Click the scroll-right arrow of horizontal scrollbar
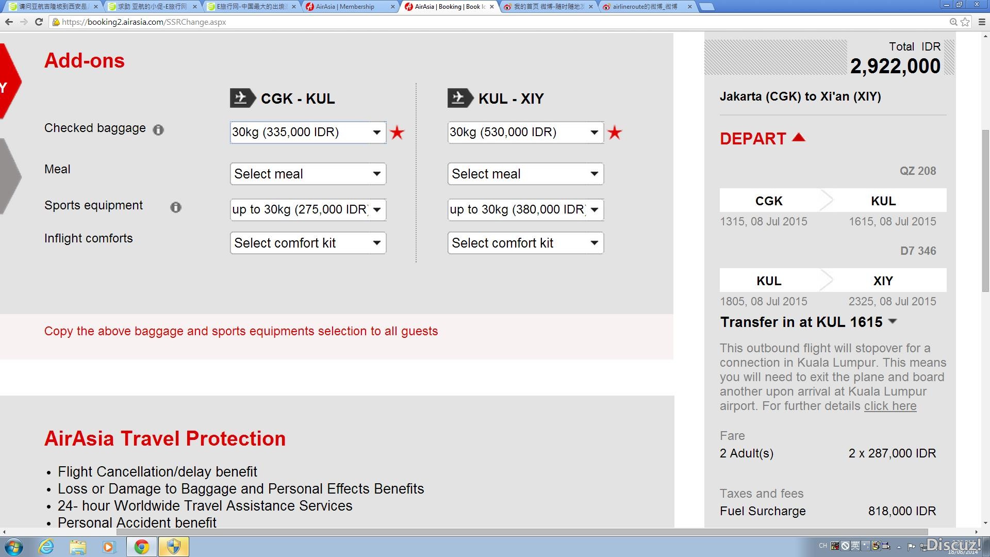Viewport: 990px width, 557px height. coord(976,532)
